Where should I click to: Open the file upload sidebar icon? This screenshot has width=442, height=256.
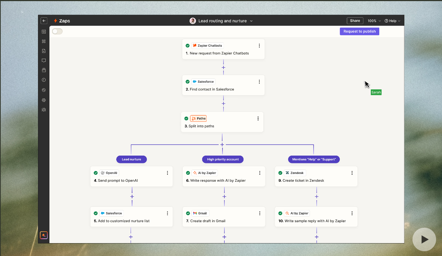click(x=44, y=51)
